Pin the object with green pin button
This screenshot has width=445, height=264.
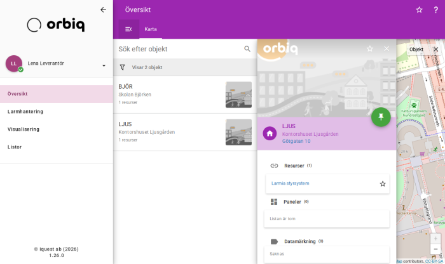[x=381, y=117]
